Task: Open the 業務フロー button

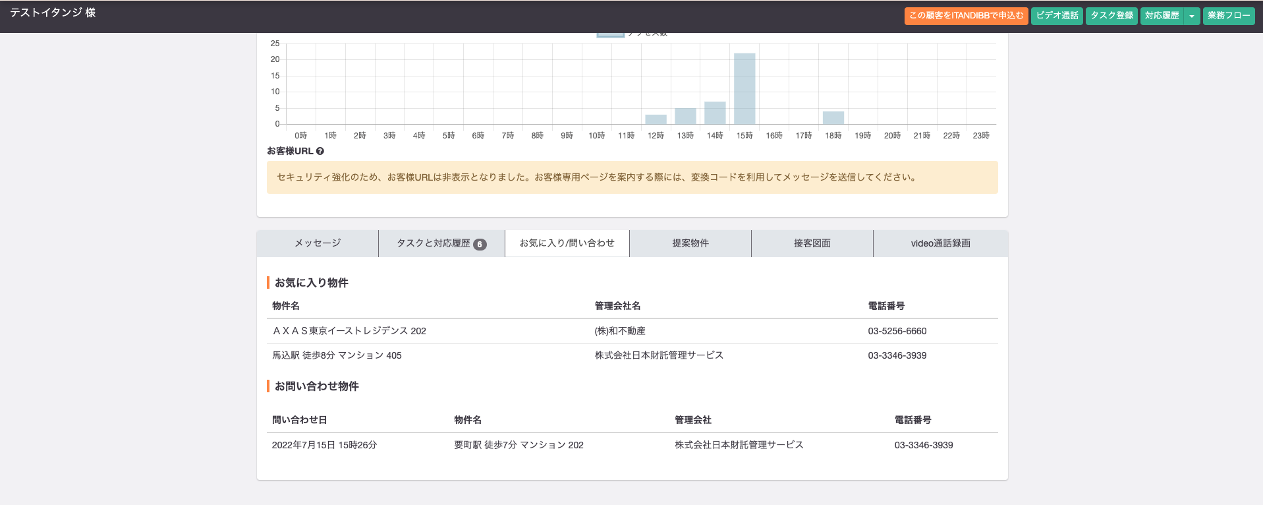Action: click(1229, 16)
